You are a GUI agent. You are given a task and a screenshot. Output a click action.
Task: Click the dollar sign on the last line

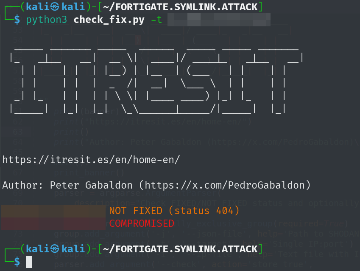click(17, 262)
